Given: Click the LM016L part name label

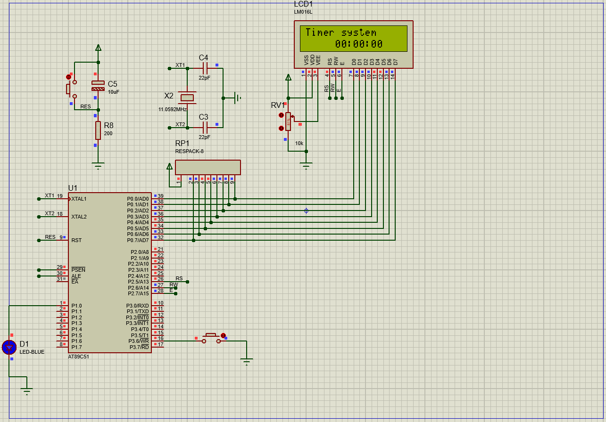Looking at the screenshot, I should (x=303, y=12).
